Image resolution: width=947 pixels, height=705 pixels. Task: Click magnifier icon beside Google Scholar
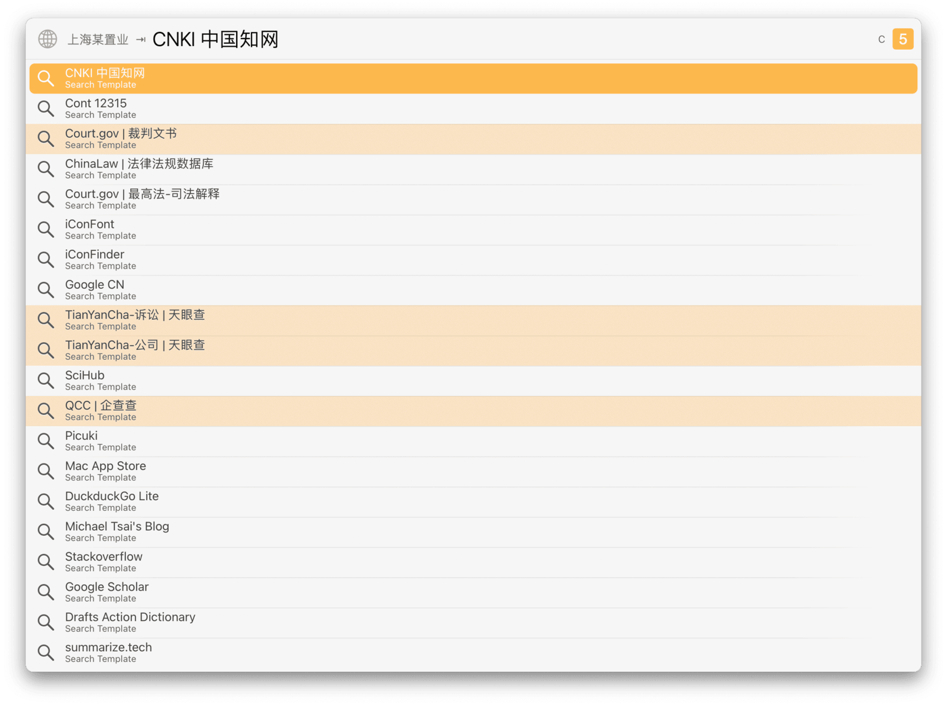(46, 591)
